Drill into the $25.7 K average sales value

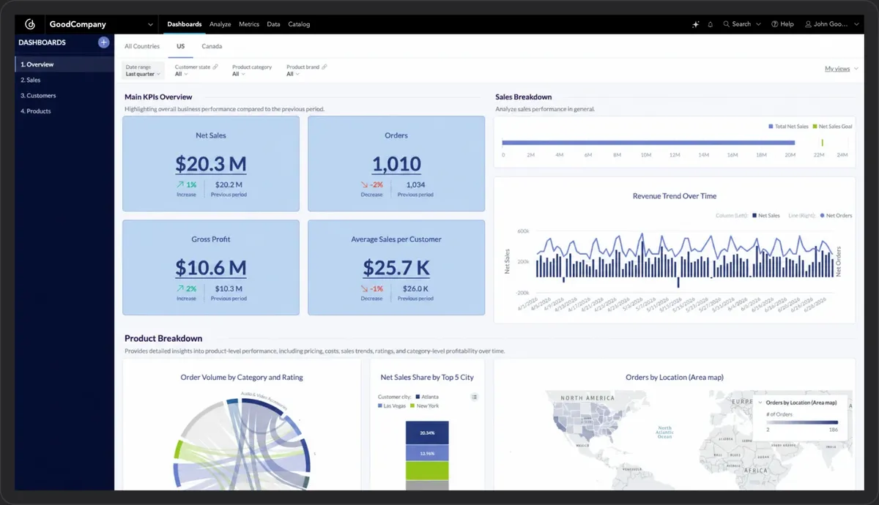pos(396,267)
